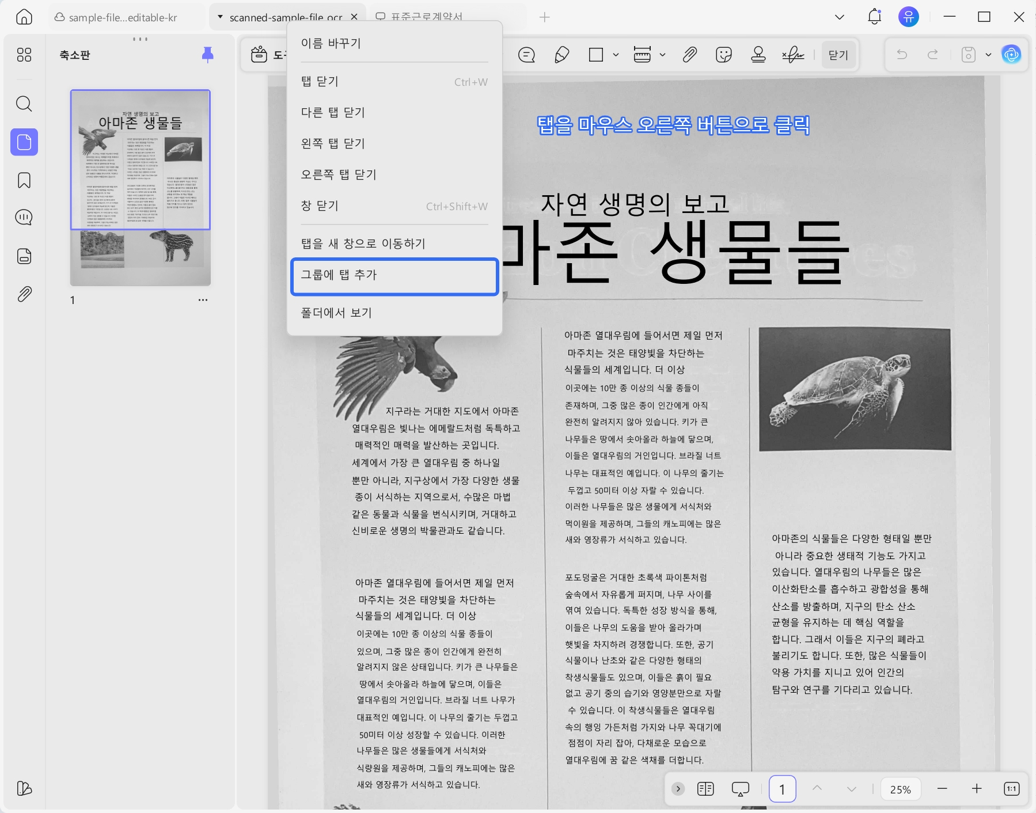Redo the last action

pyautogui.click(x=933, y=55)
